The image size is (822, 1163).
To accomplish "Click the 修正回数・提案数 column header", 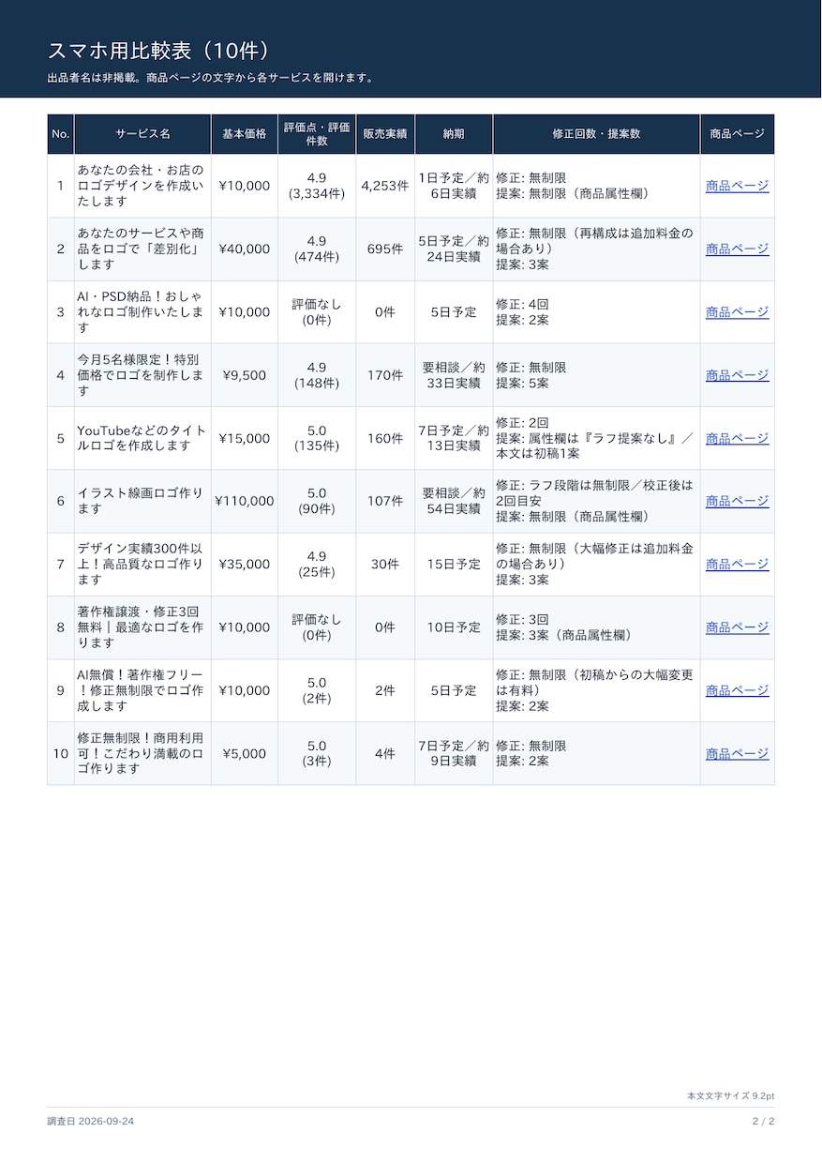I will [596, 134].
